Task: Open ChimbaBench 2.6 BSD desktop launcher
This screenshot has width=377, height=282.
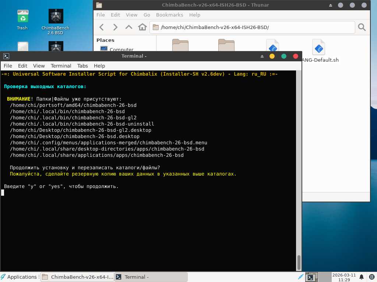Action: (56, 22)
